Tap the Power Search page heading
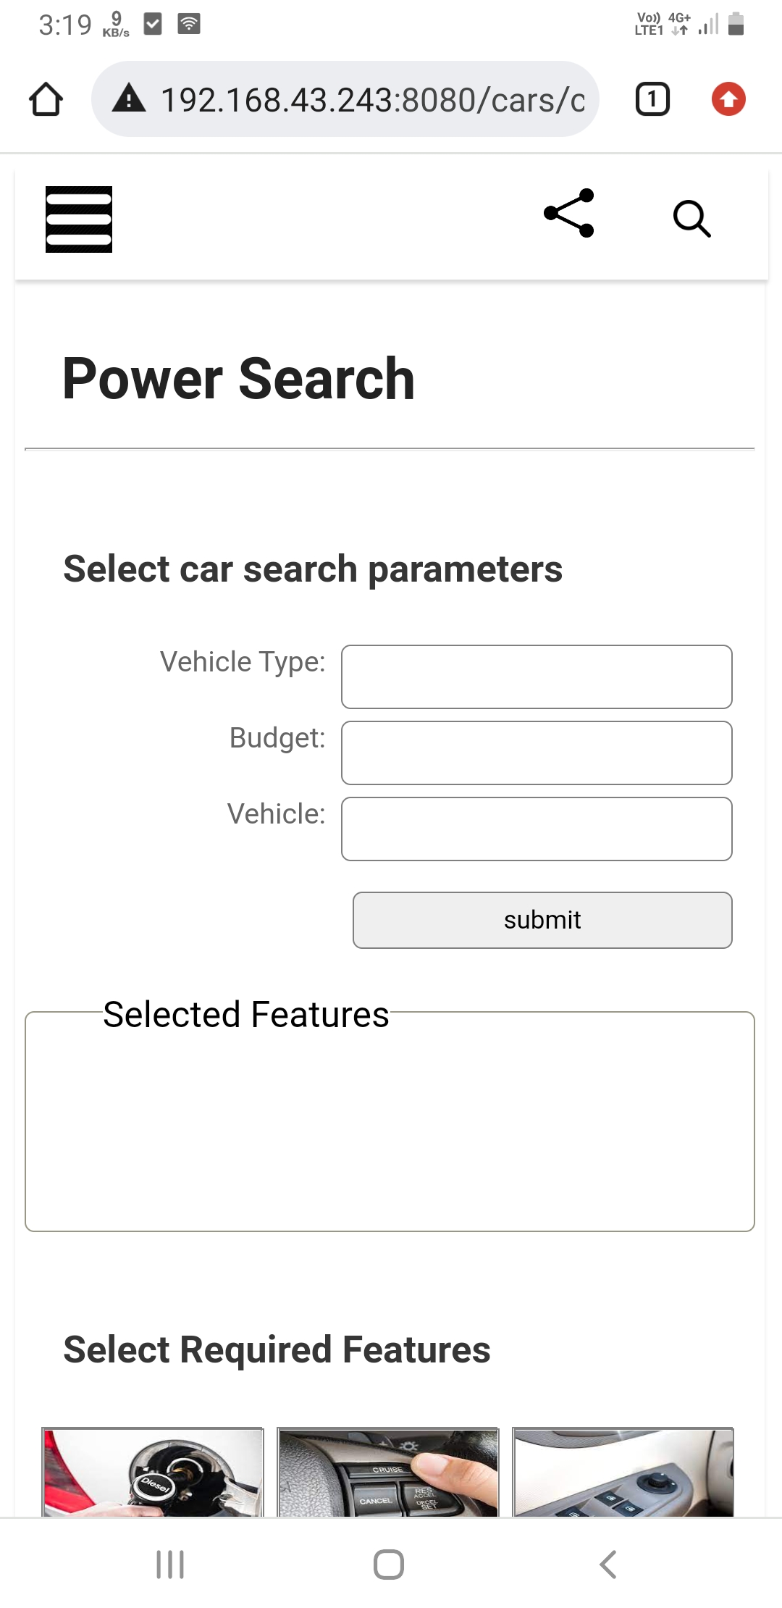This screenshot has width=782, height=1608. click(238, 378)
